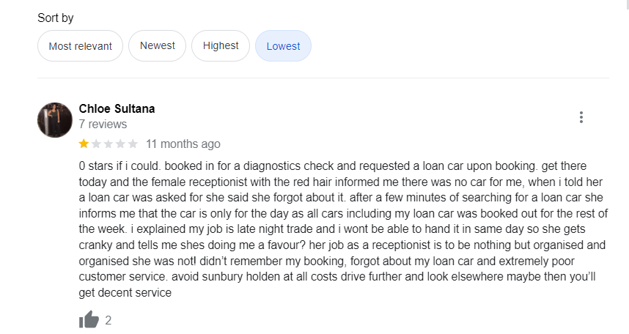Sort reviews by Highest rating
The width and height of the screenshot is (629, 334).
point(221,46)
